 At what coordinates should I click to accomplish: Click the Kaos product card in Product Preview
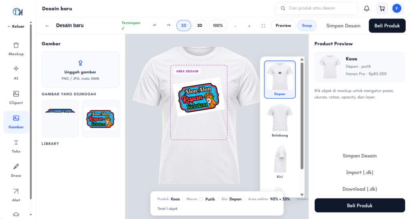tap(360, 66)
